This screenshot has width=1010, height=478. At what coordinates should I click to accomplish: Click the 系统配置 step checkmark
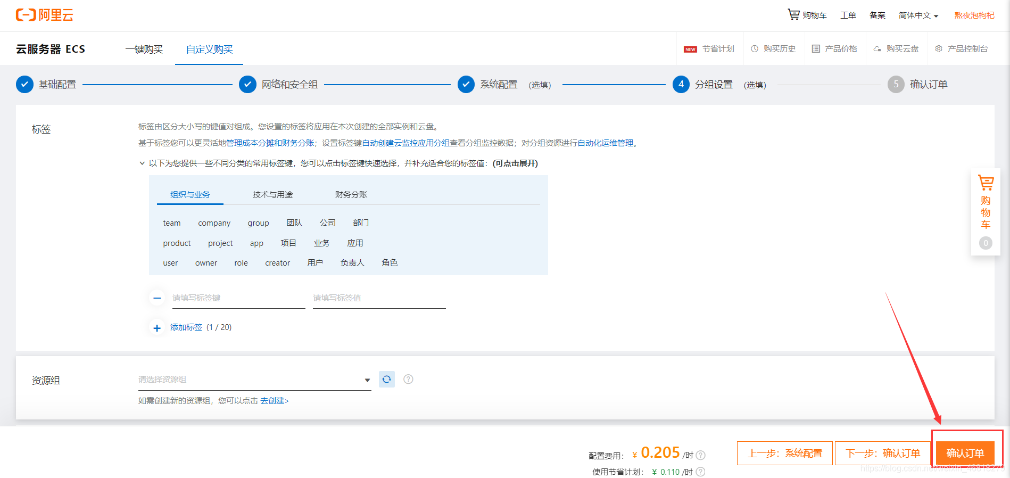(x=466, y=84)
